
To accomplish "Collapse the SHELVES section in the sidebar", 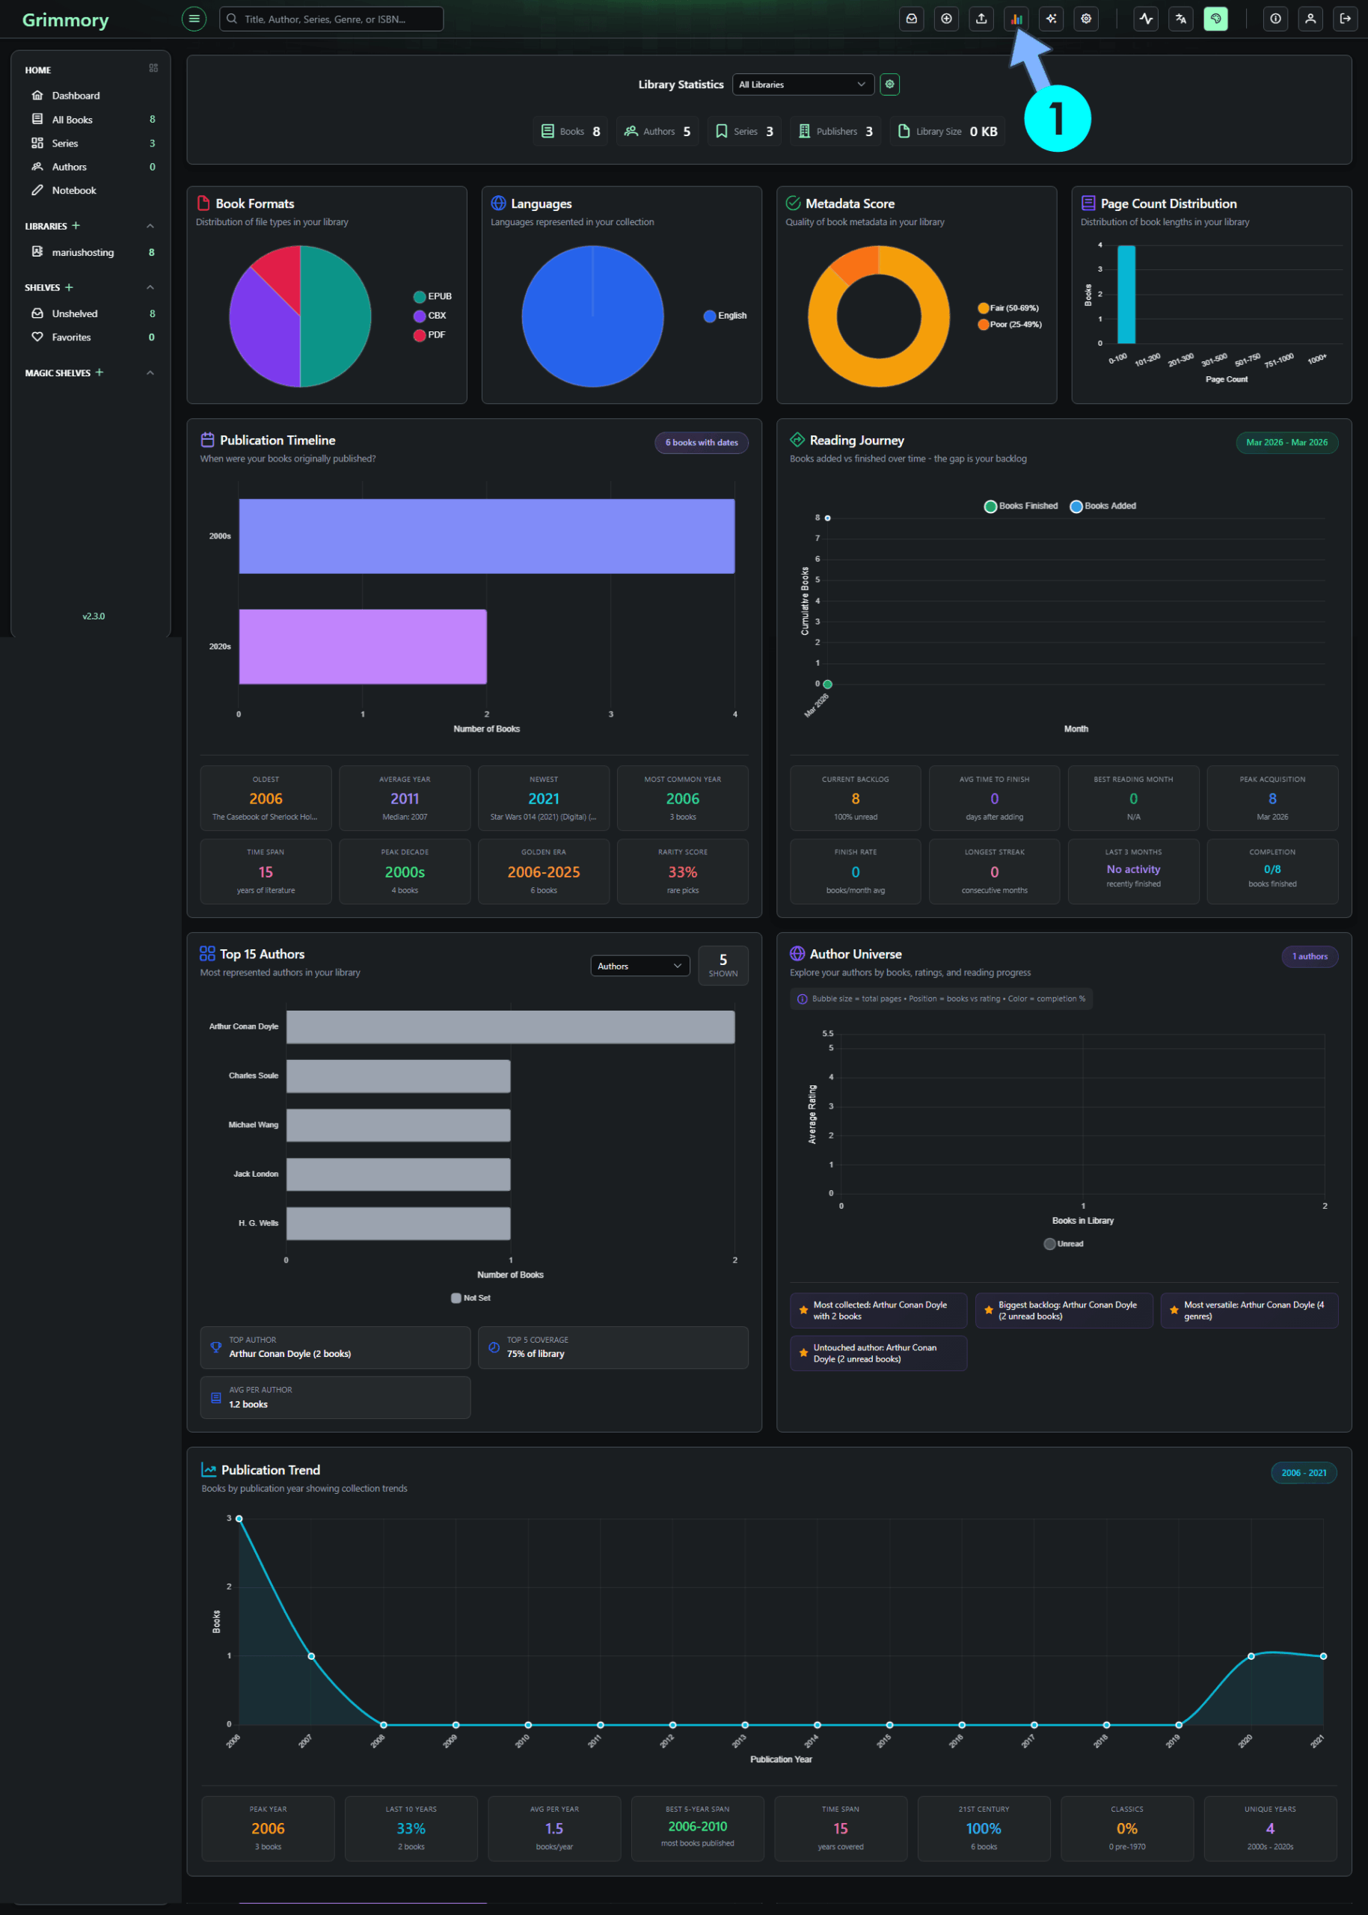I will point(150,287).
